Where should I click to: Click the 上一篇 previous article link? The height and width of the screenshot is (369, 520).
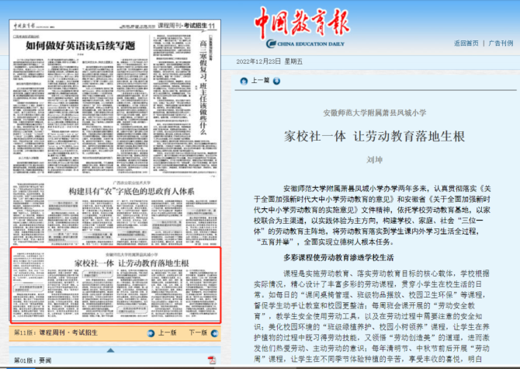[260, 81]
